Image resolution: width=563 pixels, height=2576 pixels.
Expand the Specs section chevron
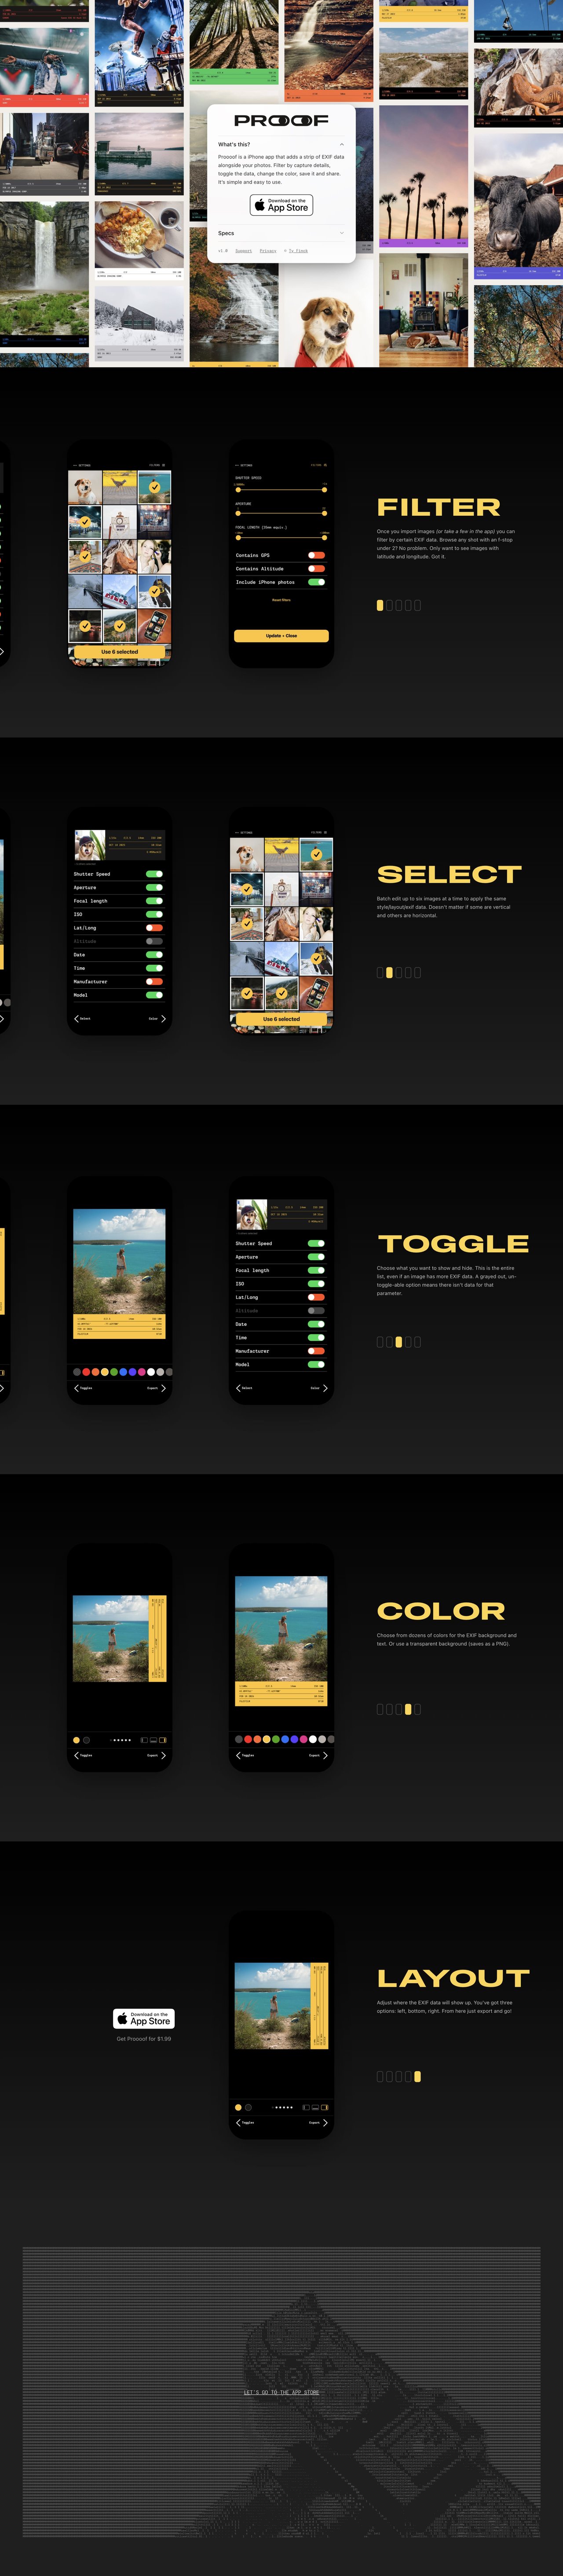pos(342,233)
